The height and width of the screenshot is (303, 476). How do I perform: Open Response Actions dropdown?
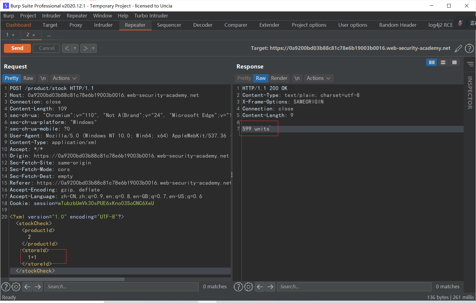(319, 78)
